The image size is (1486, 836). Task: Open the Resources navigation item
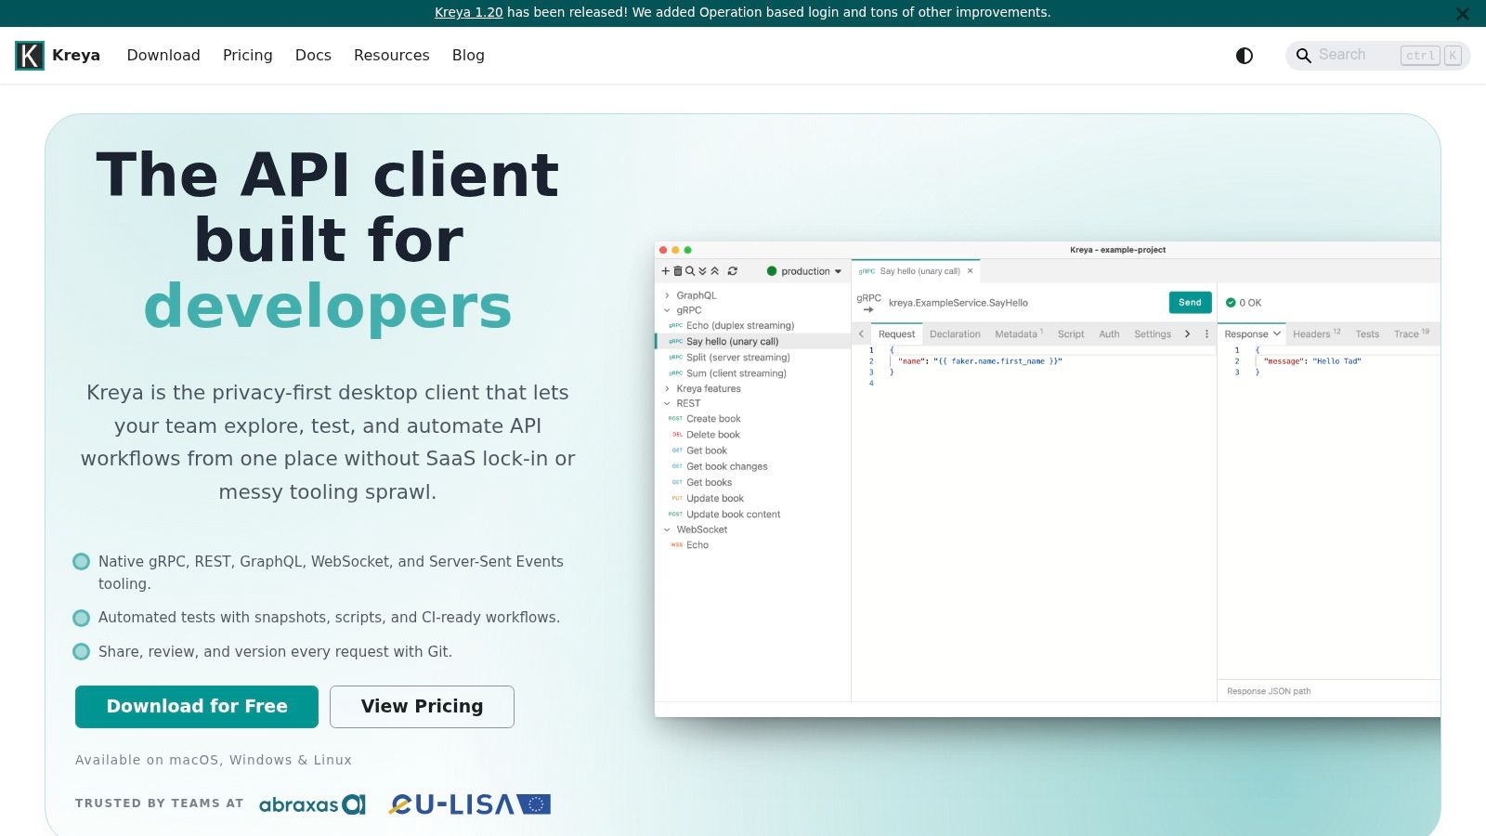click(x=392, y=56)
